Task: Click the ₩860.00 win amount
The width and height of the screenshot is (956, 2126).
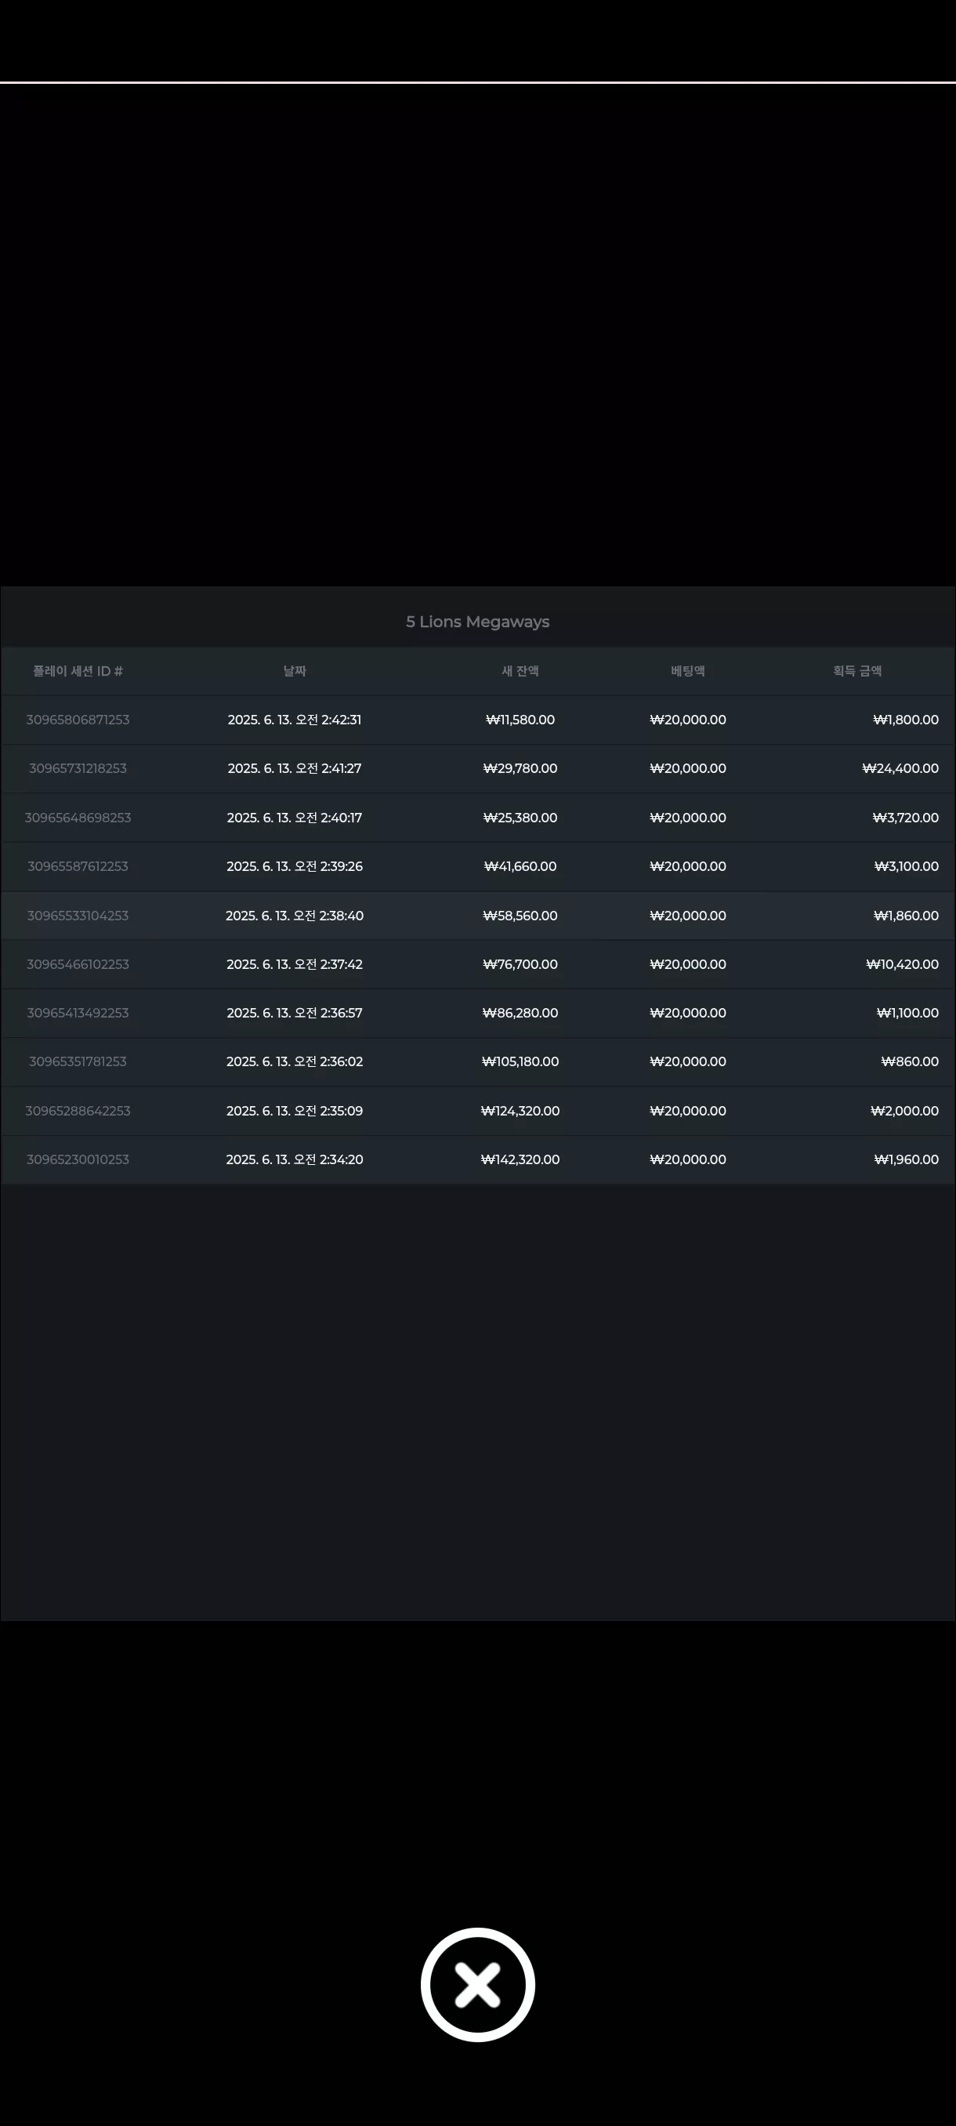Action: tap(910, 1061)
